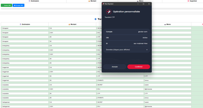The width and height of the screenshot is (203, 108).
Task: Edit amount 0.001 in the longganisan row
Action: [73, 72]
